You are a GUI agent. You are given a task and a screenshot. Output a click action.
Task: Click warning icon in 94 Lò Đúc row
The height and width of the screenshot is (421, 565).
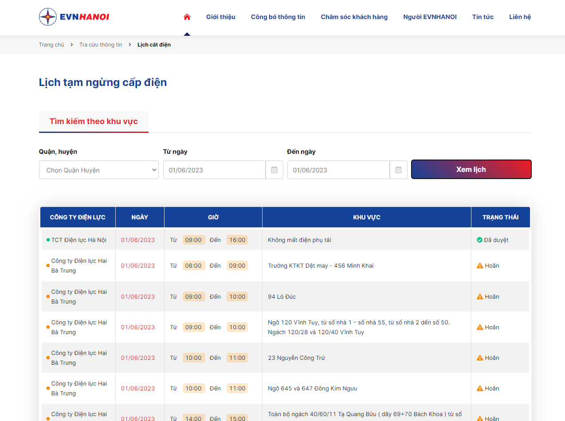pyautogui.click(x=480, y=296)
